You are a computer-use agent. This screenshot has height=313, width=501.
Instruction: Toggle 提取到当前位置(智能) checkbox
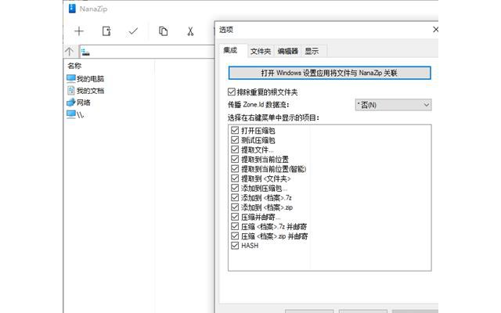coord(235,169)
